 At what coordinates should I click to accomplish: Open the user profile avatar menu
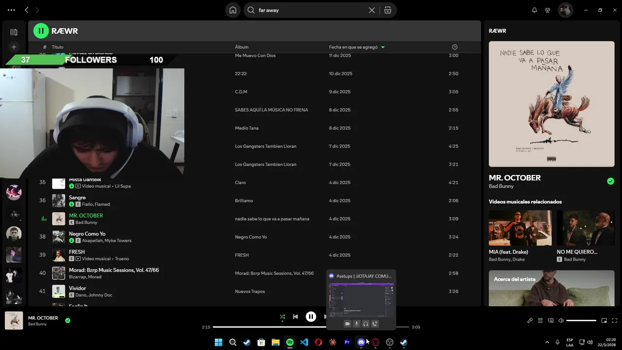pos(565,10)
